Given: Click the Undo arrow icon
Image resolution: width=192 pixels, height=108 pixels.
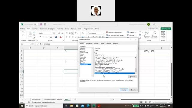Looking at the screenshot, I should (23, 32).
